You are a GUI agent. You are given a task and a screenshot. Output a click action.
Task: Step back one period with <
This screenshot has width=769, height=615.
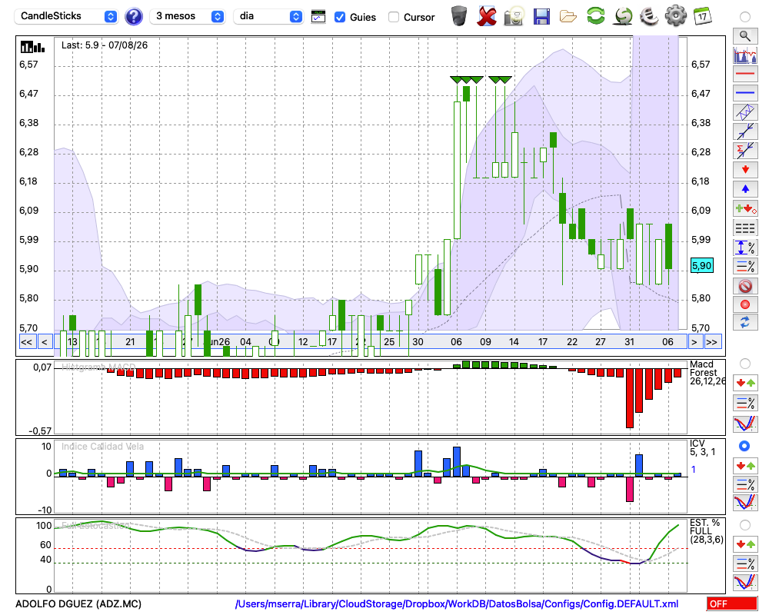pyautogui.click(x=45, y=342)
